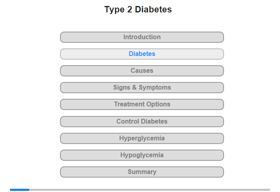This screenshot has height=192, width=280.
Task: Click the Type 2 Diabetes title
Action: click(x=138, y=10)
